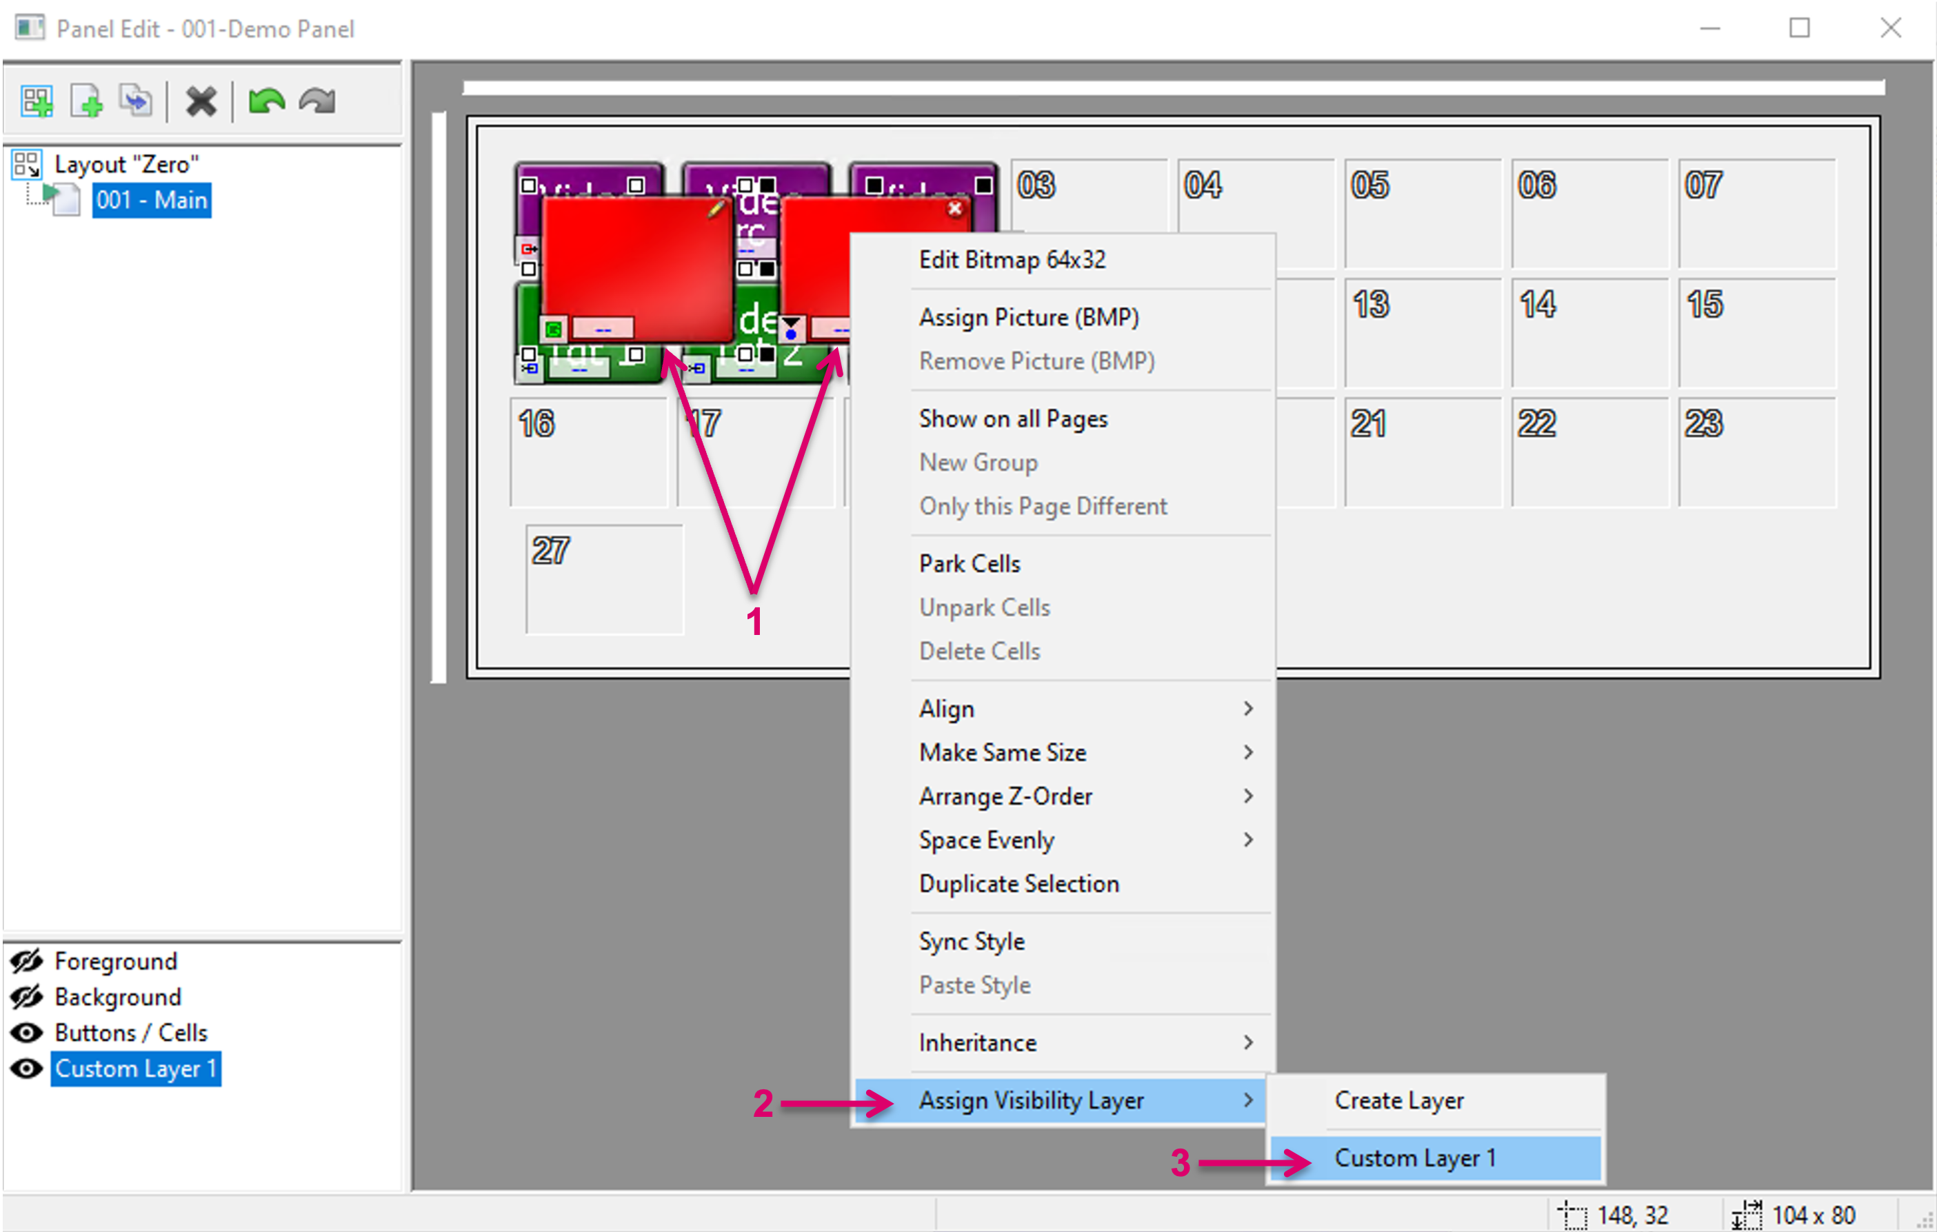
Task: Click the small red X on red cell
Action: pos(955,209)
